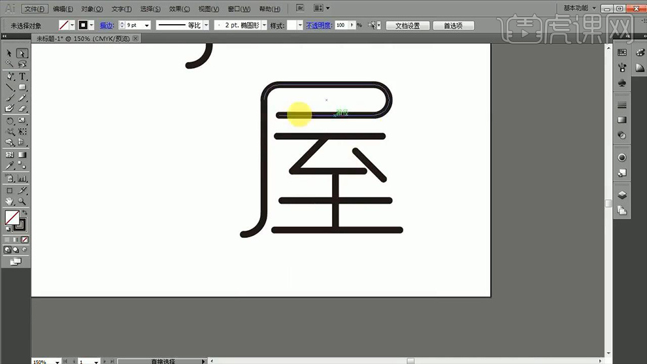This screenshot has width=647, height=364.
Task: Switch to Draw Normal mode
Action: [8, 250]
